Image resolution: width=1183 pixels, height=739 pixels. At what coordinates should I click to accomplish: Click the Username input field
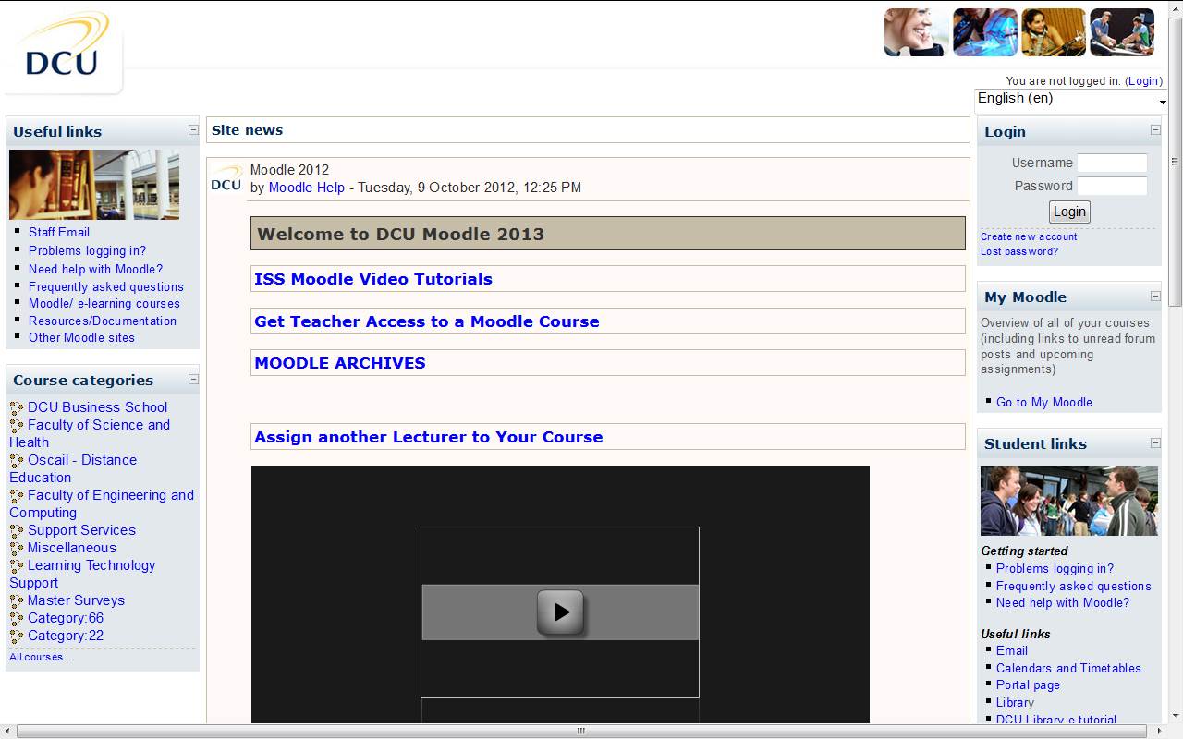[1112, 163]
